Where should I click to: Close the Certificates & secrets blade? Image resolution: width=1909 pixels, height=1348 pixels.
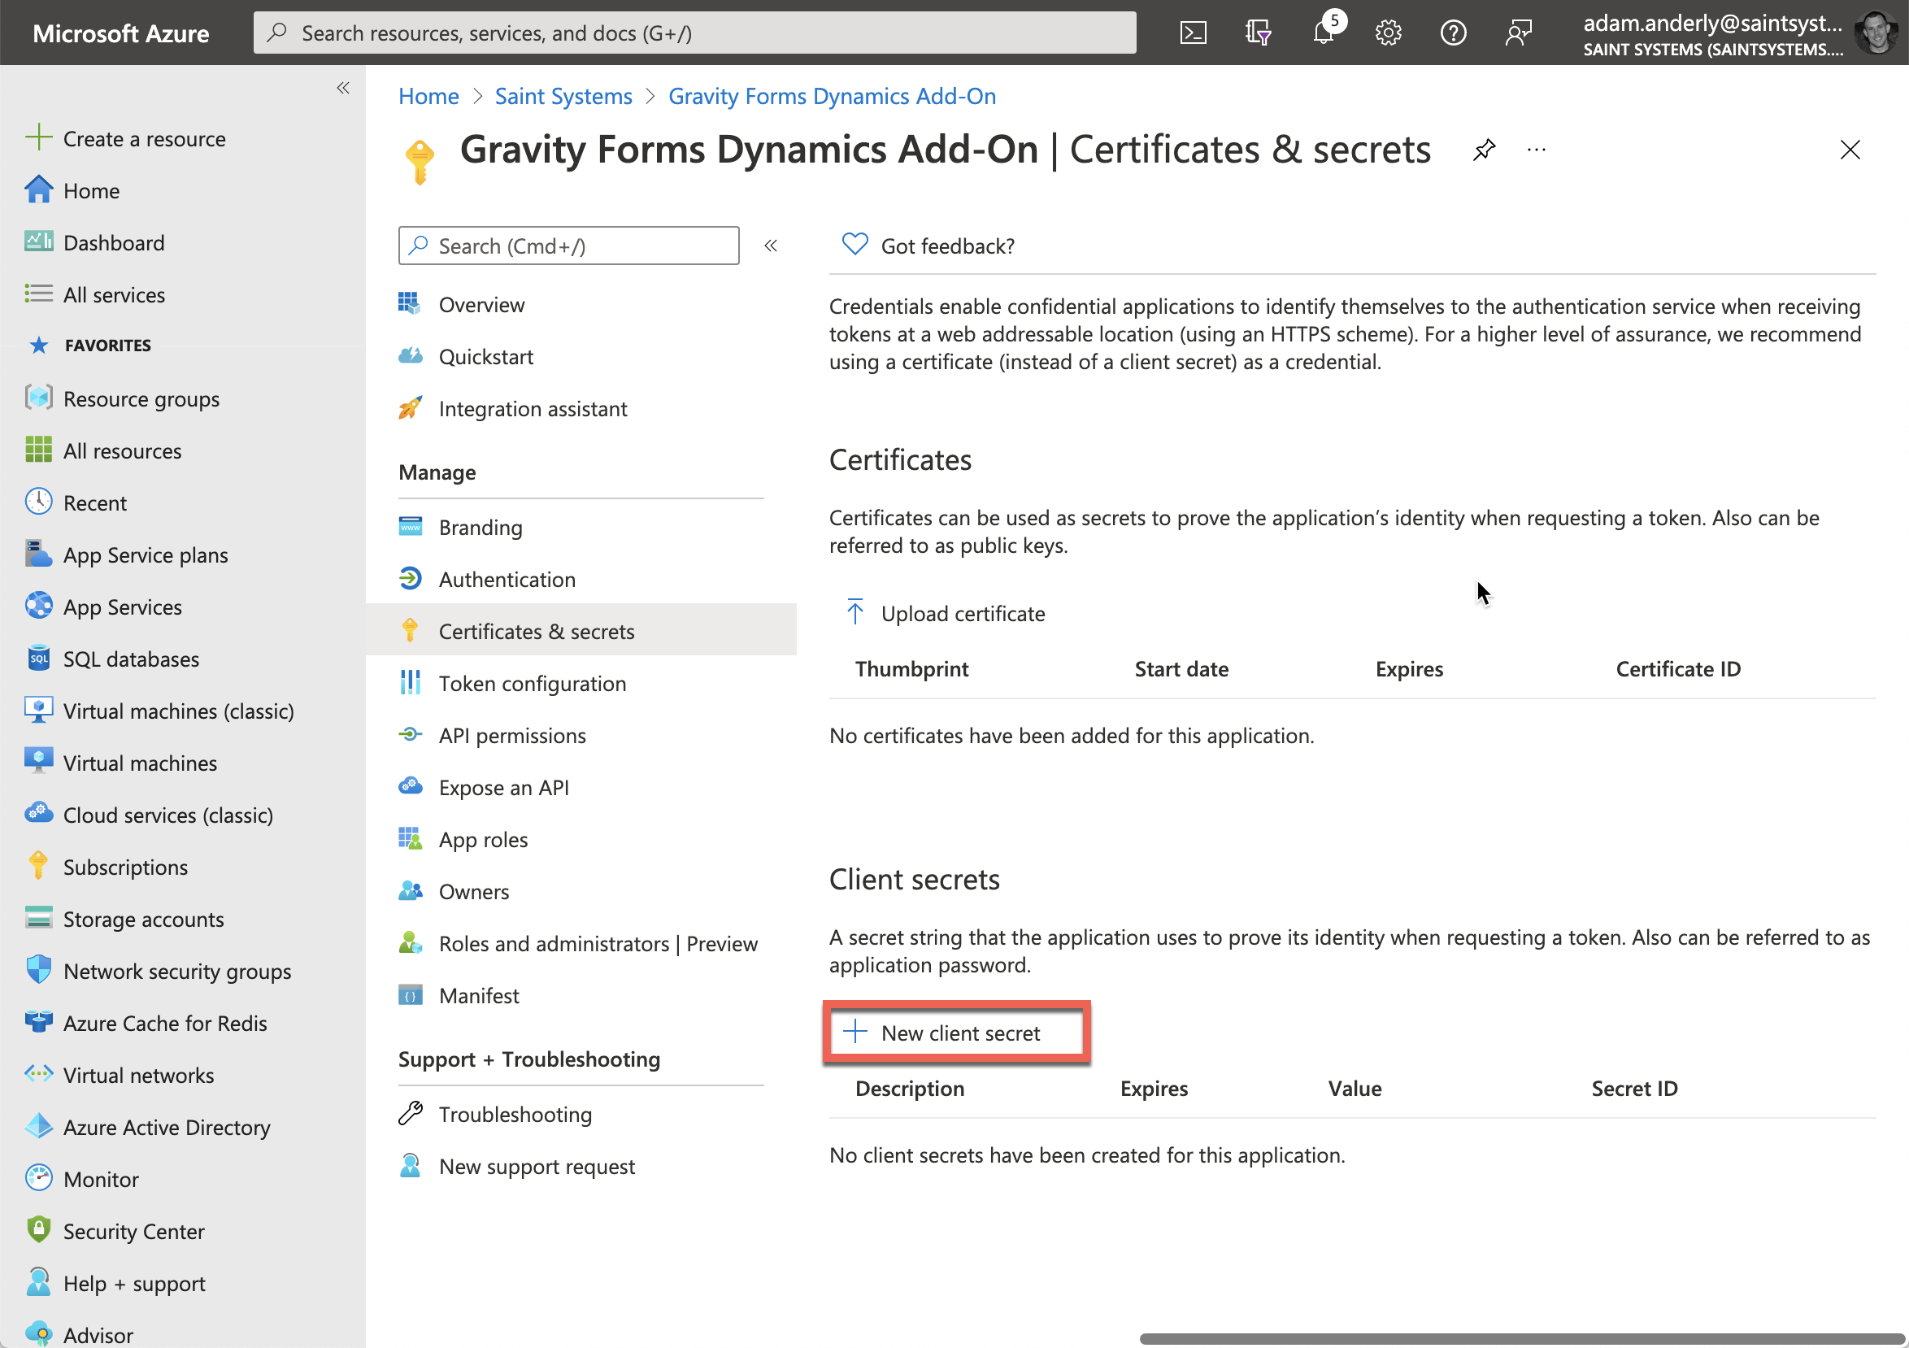(x=1850, y=150)
